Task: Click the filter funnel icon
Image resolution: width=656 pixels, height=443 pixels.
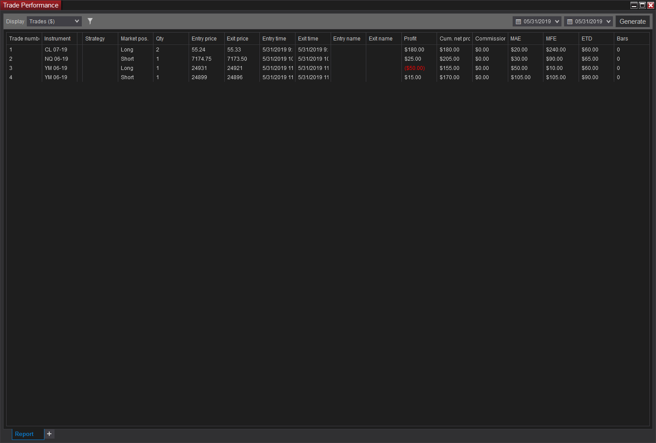Action: coord(90,21)
